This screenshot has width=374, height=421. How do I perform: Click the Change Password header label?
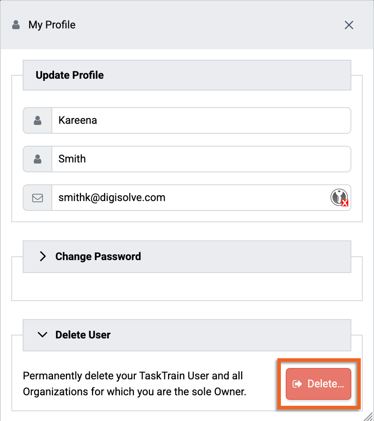tap(98, 256)
